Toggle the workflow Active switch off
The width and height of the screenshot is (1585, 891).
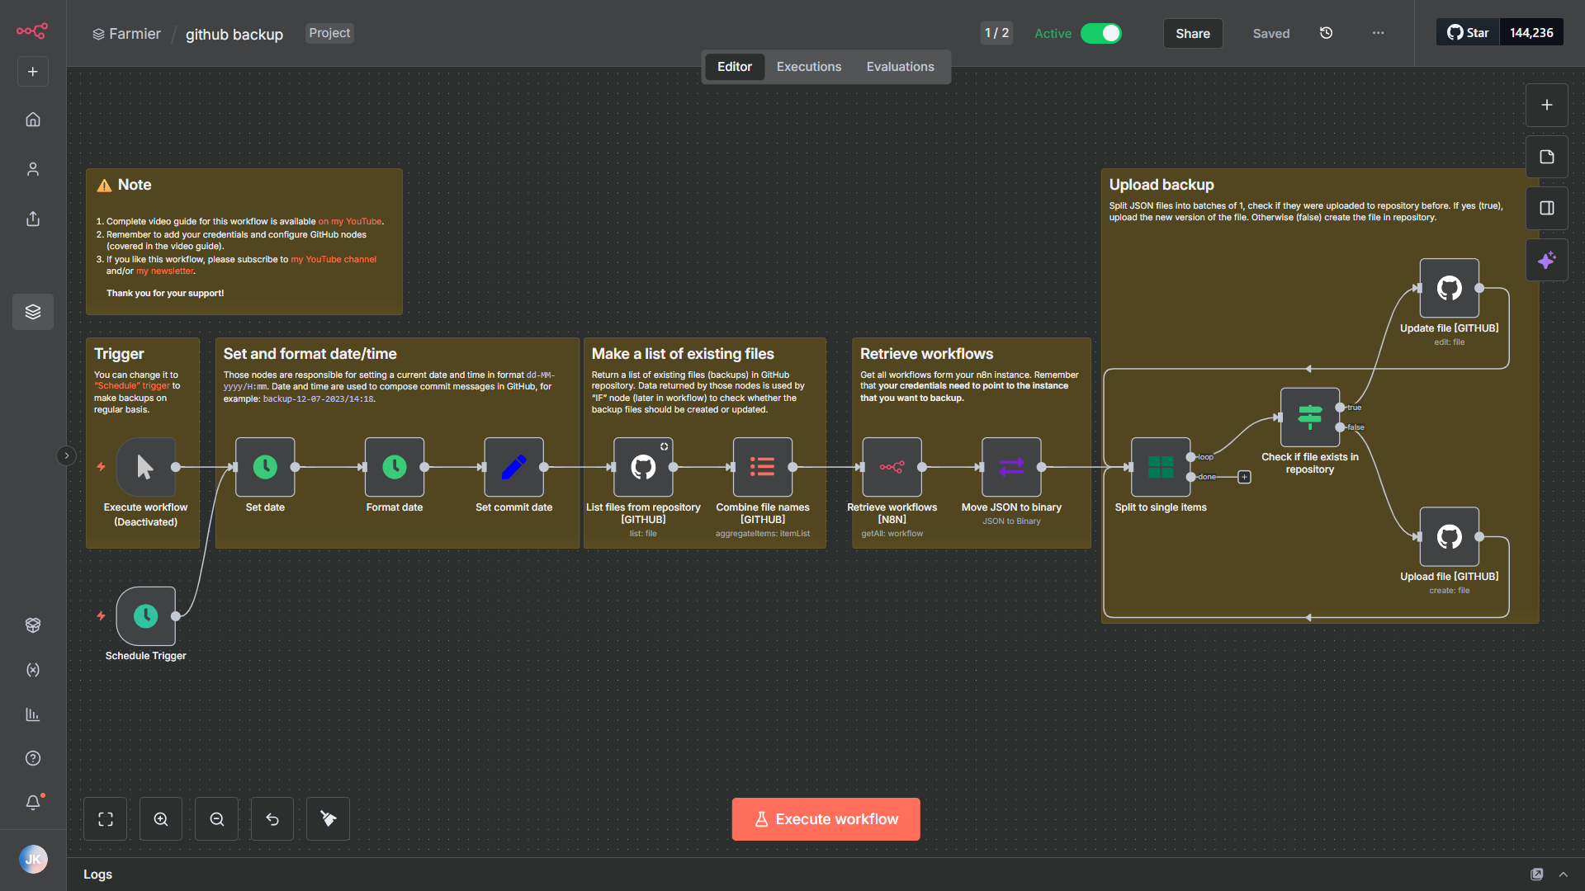click(x=1101, y=33)
